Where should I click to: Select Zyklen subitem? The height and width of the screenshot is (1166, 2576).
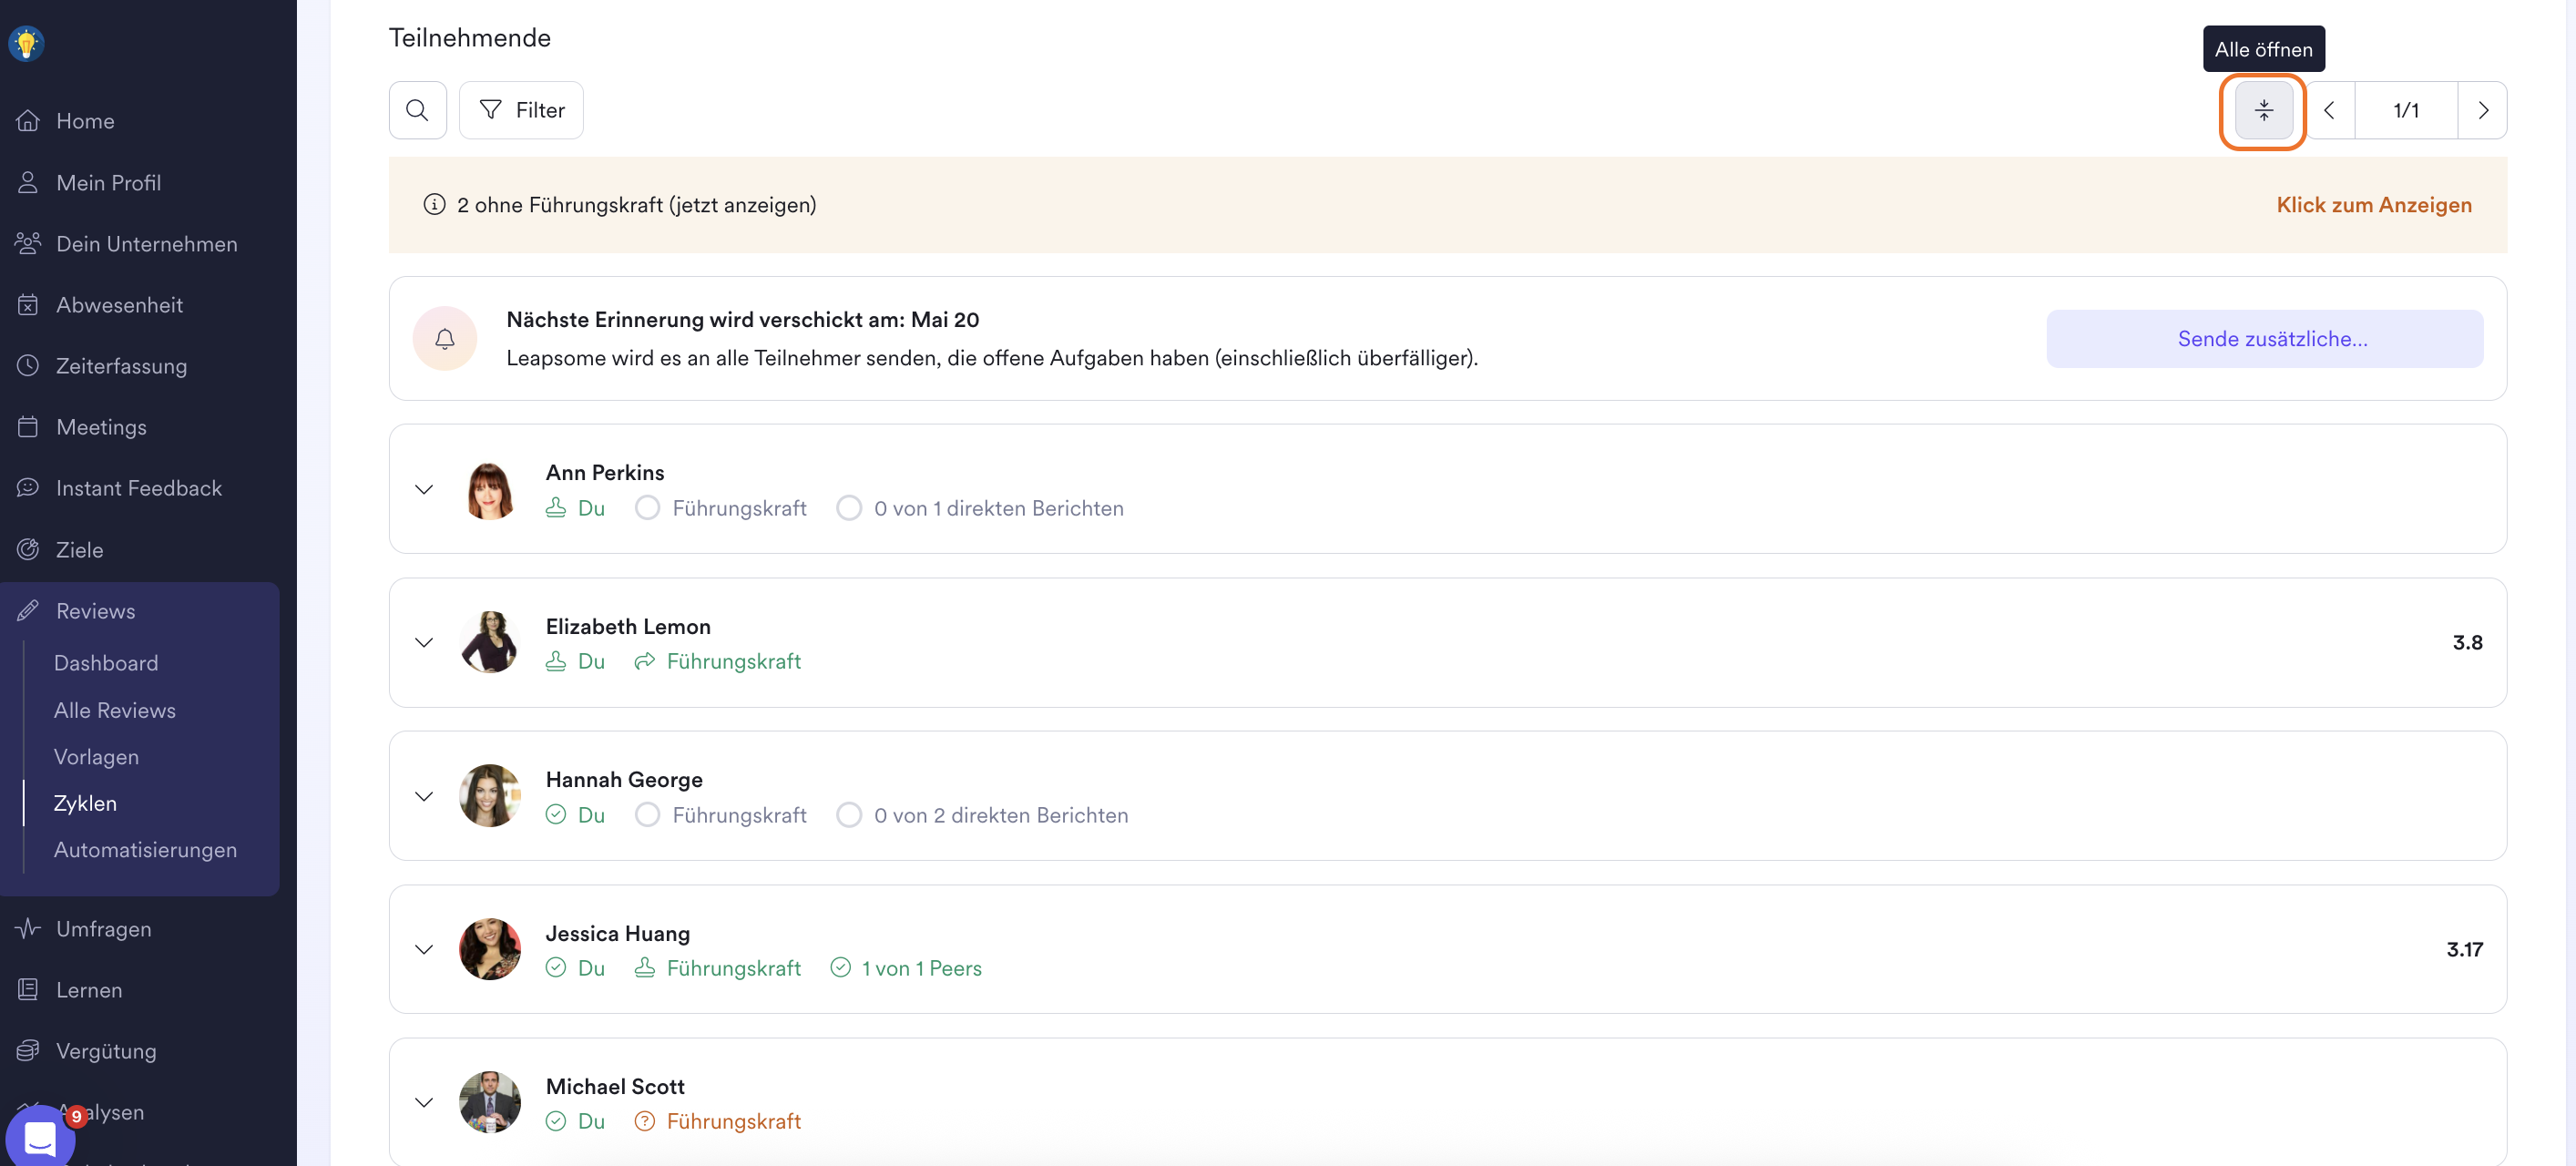[85, 803]
